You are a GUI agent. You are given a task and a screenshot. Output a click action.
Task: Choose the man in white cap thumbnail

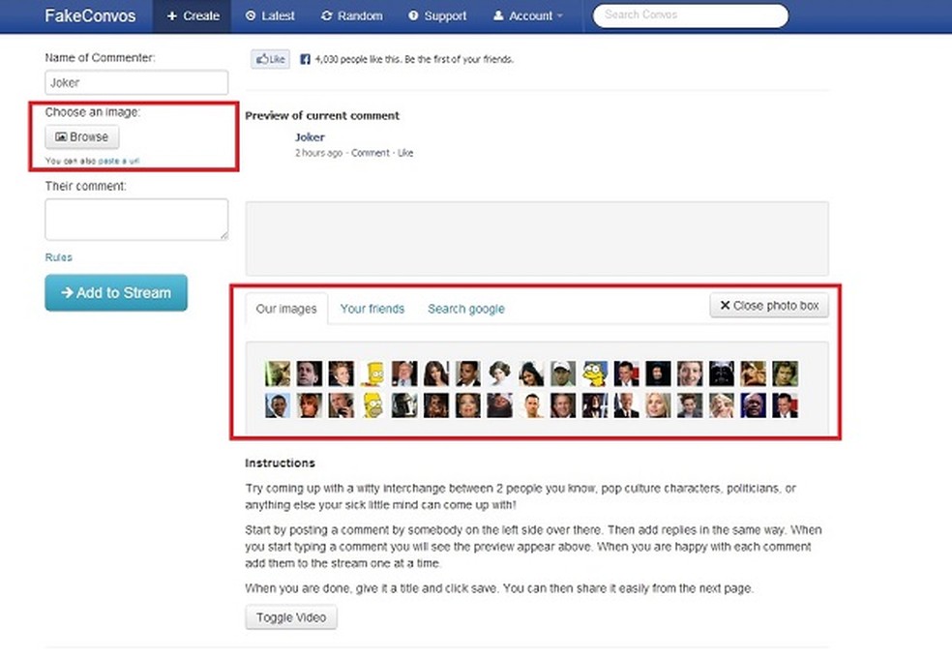[x=563, y=374]
